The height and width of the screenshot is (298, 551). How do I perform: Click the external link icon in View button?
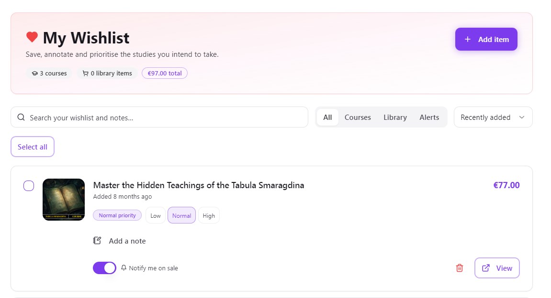click(x=485, y=268)
